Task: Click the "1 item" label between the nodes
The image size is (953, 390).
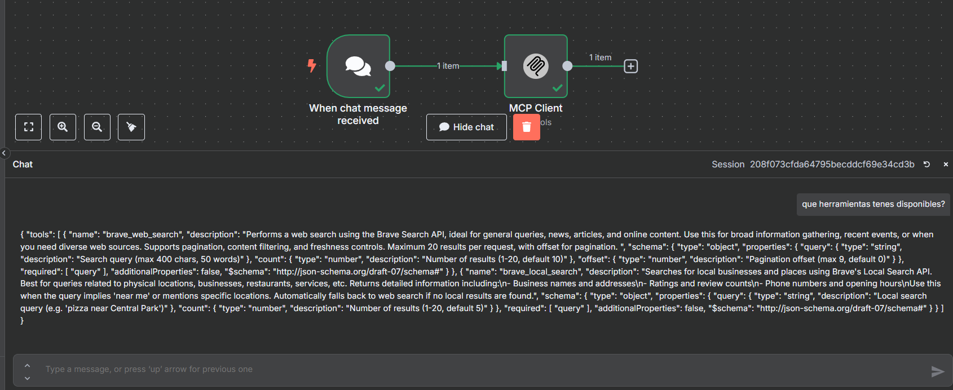Action: click(448, 66)
